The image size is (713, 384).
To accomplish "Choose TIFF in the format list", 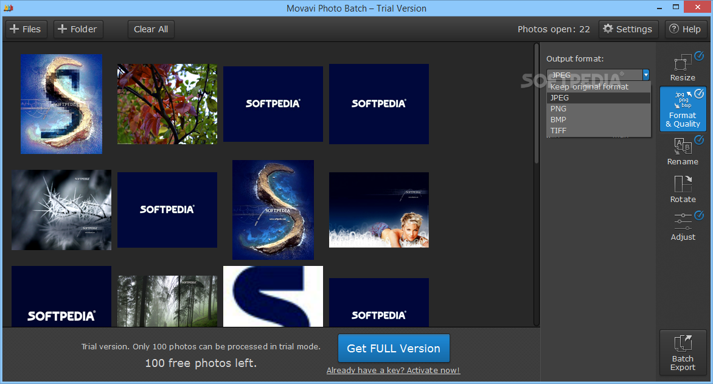I will pyautogui.click(x=599, y=131).
